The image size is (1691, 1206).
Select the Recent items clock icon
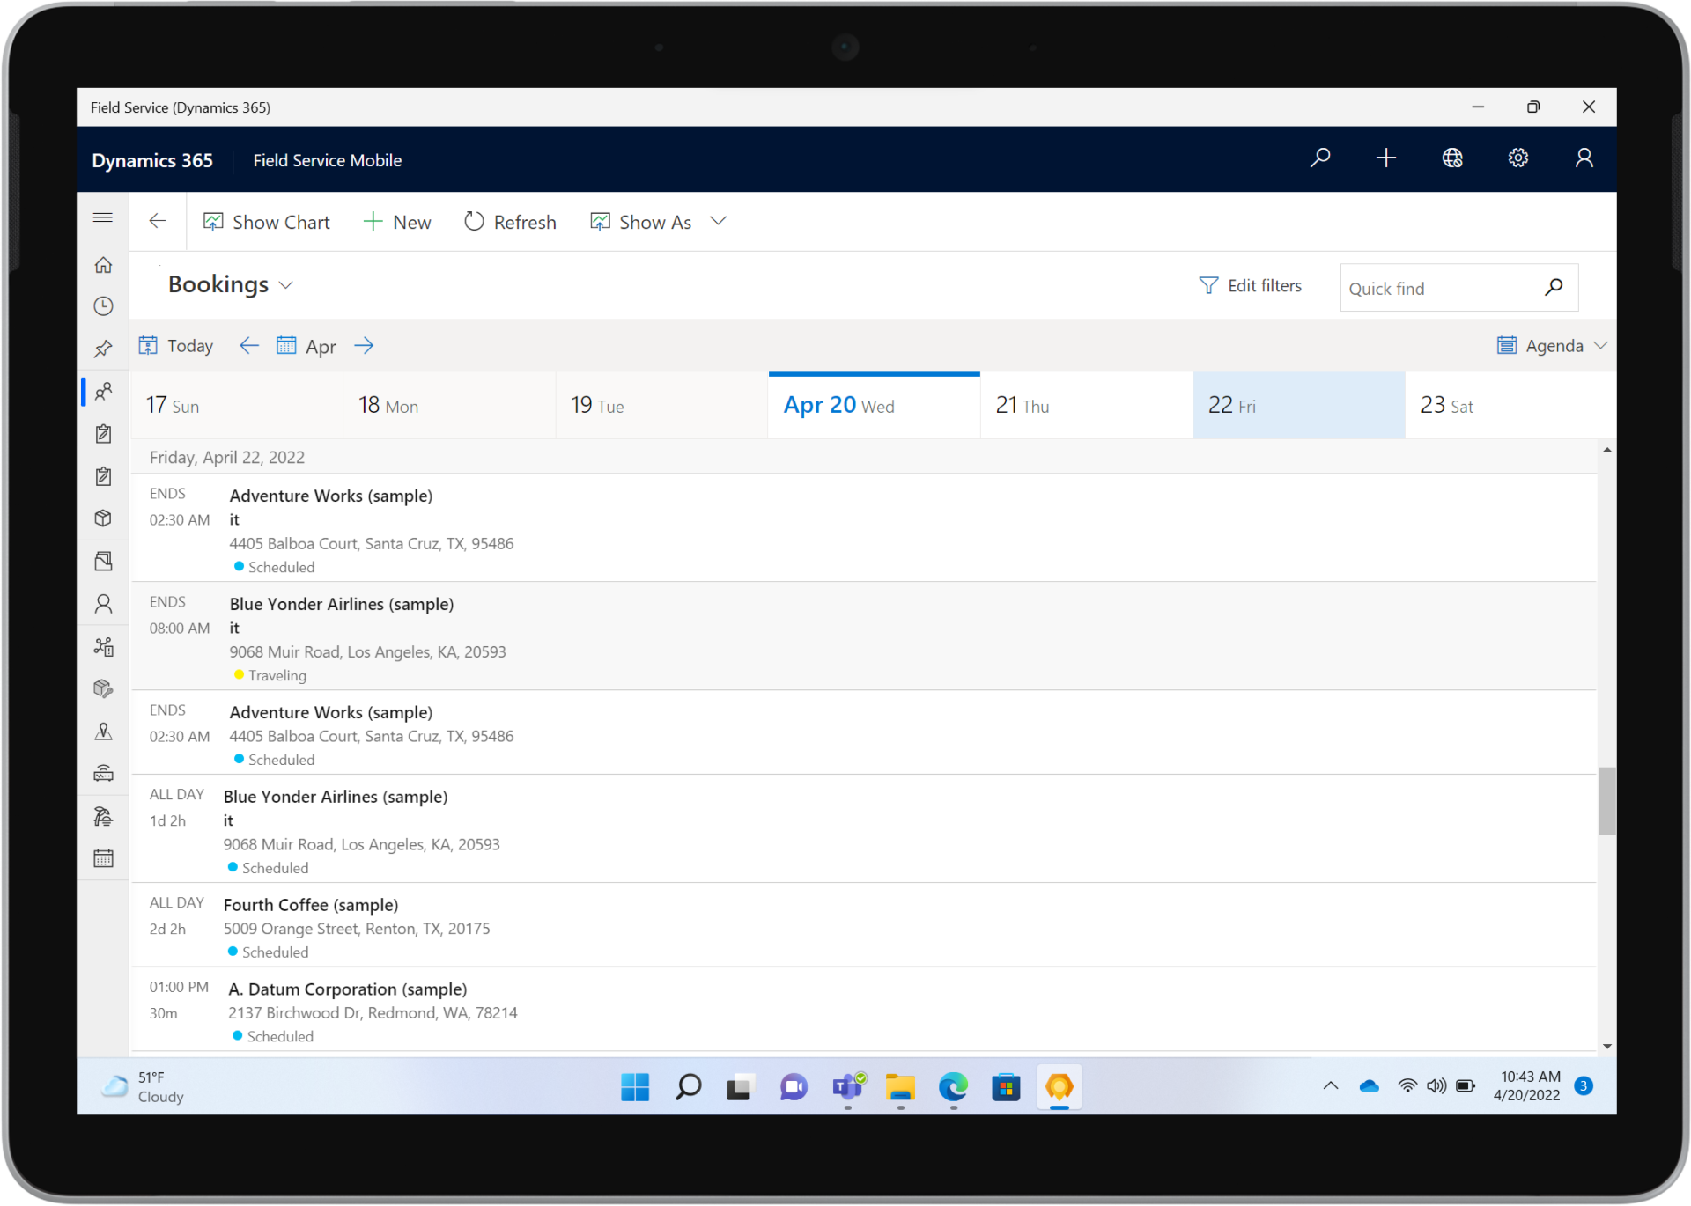point(103,306)
